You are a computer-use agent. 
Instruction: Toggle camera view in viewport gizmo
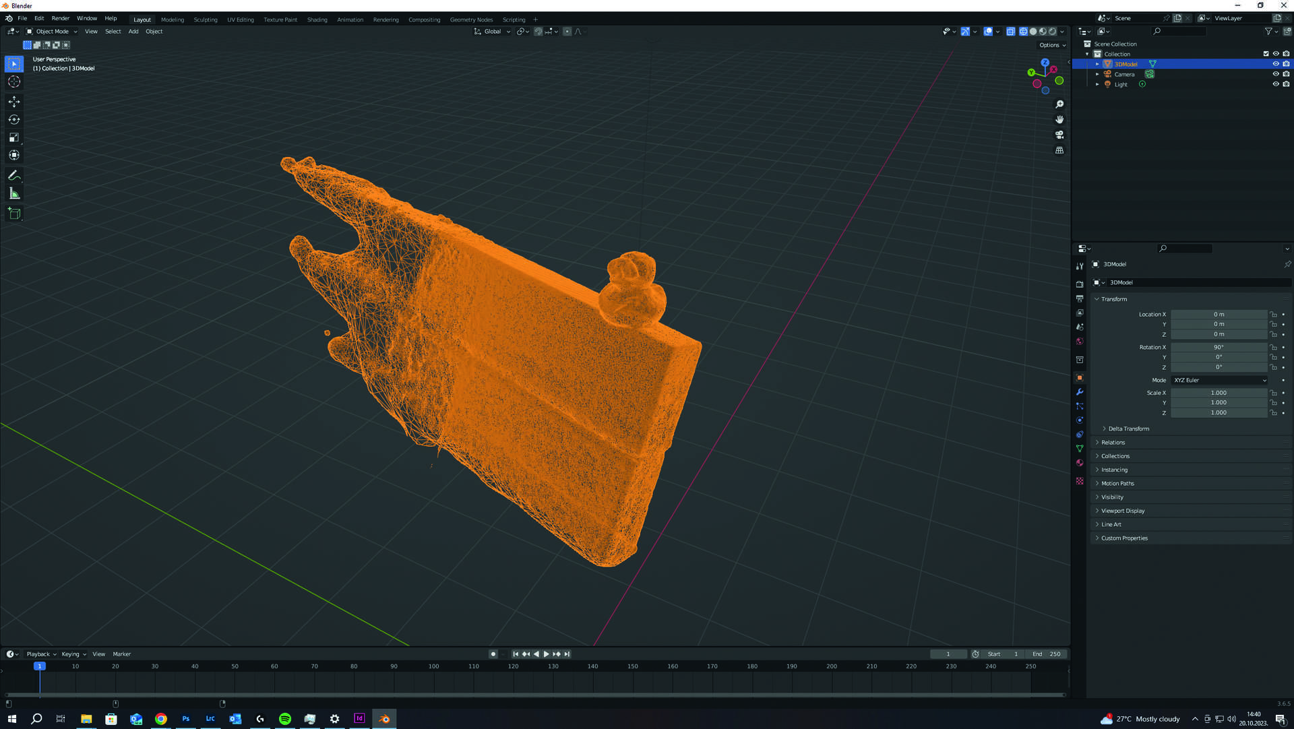pyautogui.click(x=1059, y=135)
